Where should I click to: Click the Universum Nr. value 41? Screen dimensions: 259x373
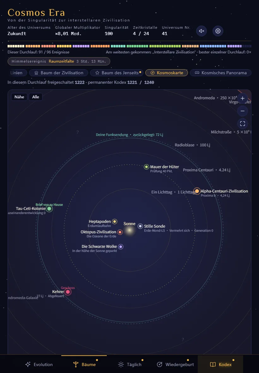tap(165, 34)
